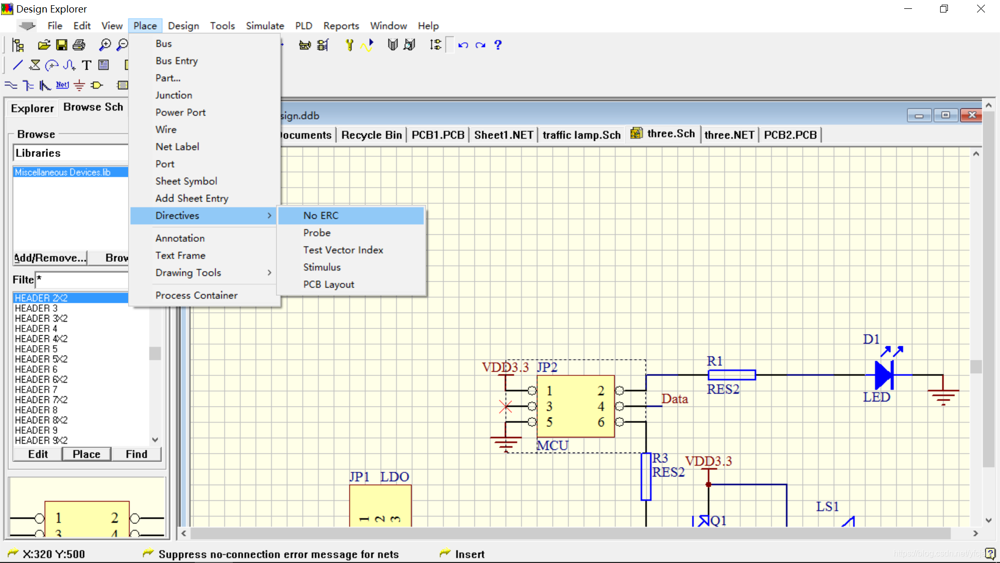Click the Zoom In magnifier icon

click(105, 45)
